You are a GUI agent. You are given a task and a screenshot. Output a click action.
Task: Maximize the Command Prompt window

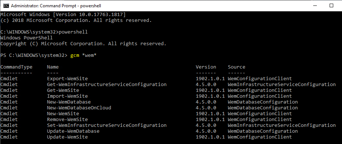331,6
